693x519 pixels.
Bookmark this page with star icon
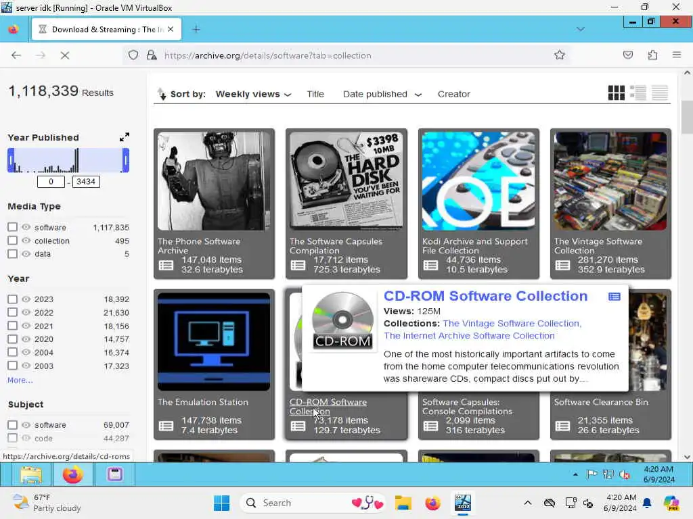tap(560, 55)
